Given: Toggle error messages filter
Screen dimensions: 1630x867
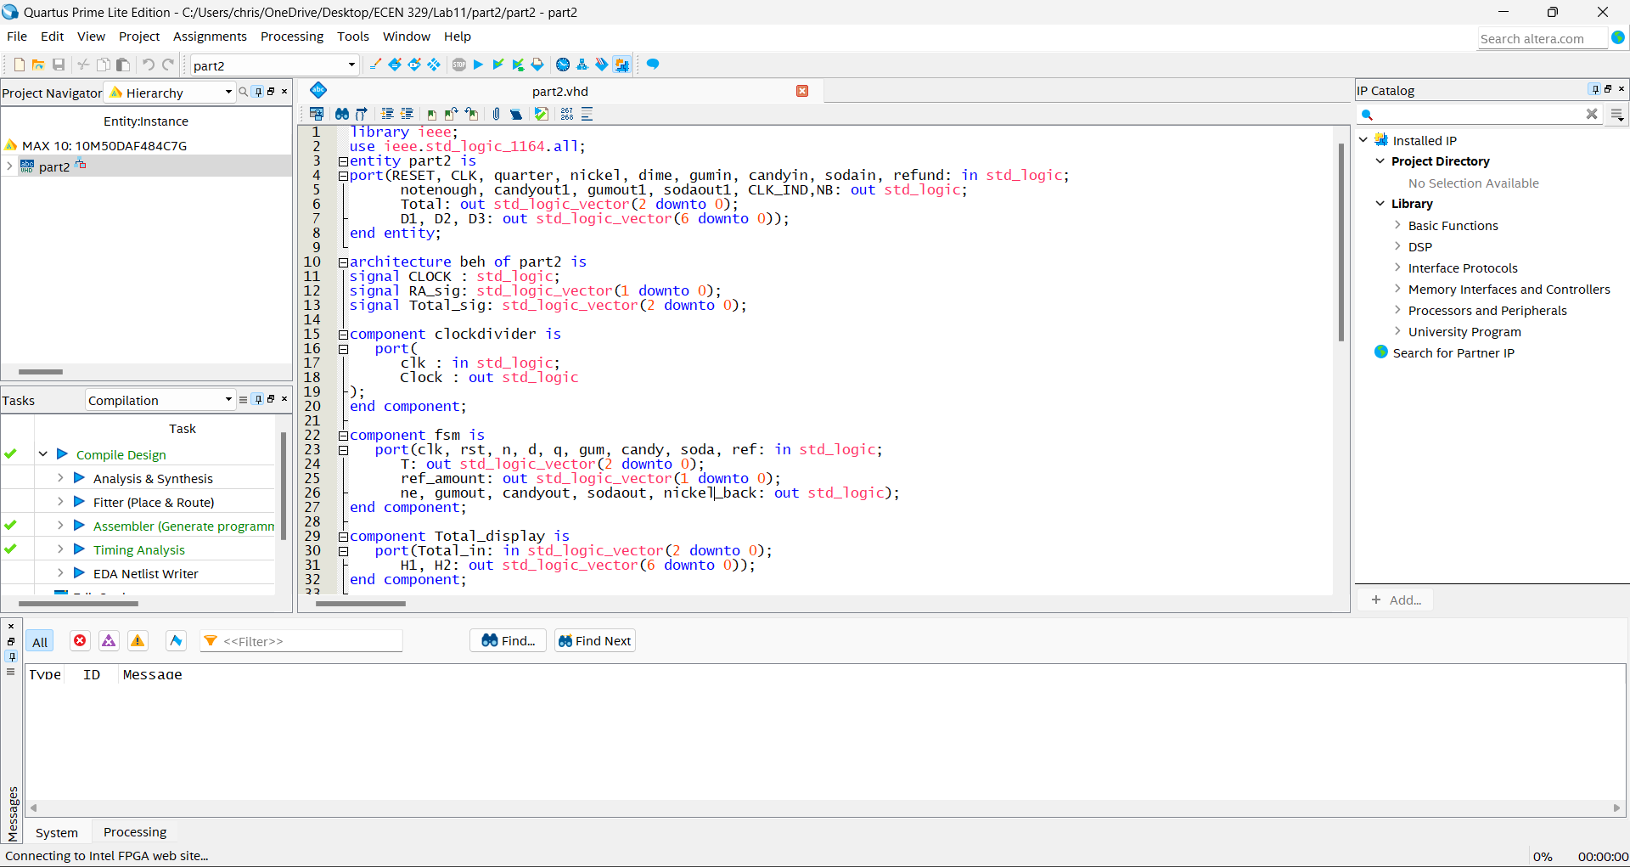Looking at the screenshot, I should tap(80, 641).
